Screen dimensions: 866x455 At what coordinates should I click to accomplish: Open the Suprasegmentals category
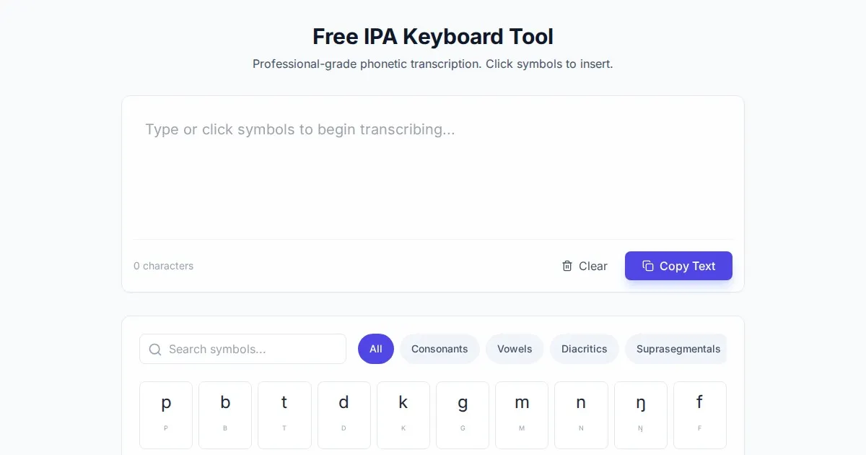(677, 349)
